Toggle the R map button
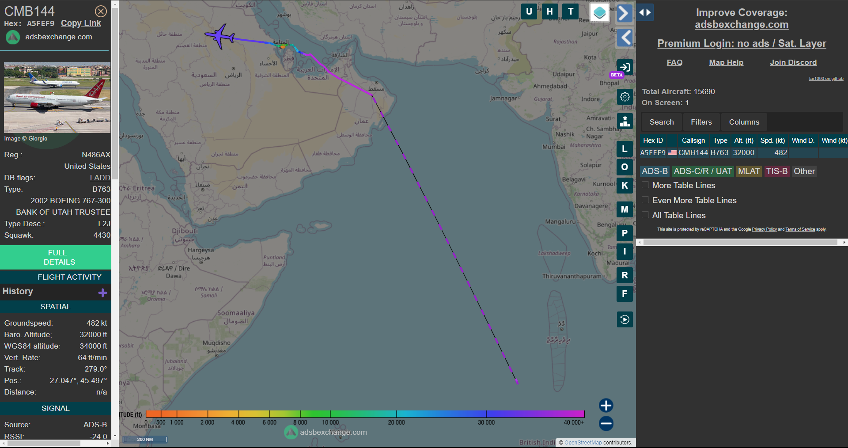 pyautogui.click(x=625, y=275)
